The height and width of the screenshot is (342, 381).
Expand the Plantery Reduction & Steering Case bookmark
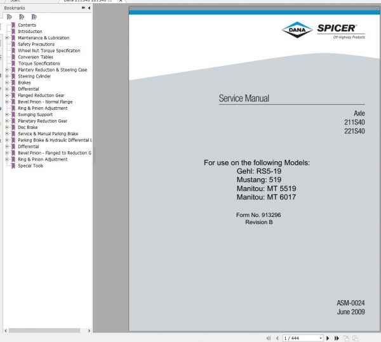point(7,70)
